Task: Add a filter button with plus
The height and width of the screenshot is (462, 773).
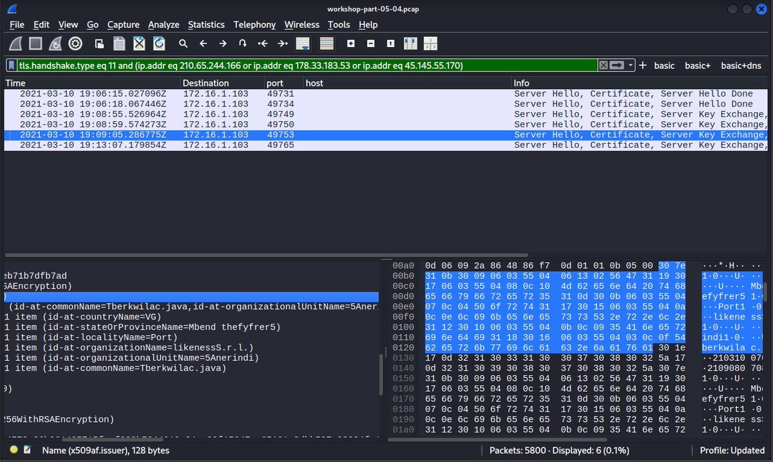Action: pos(642,65)
